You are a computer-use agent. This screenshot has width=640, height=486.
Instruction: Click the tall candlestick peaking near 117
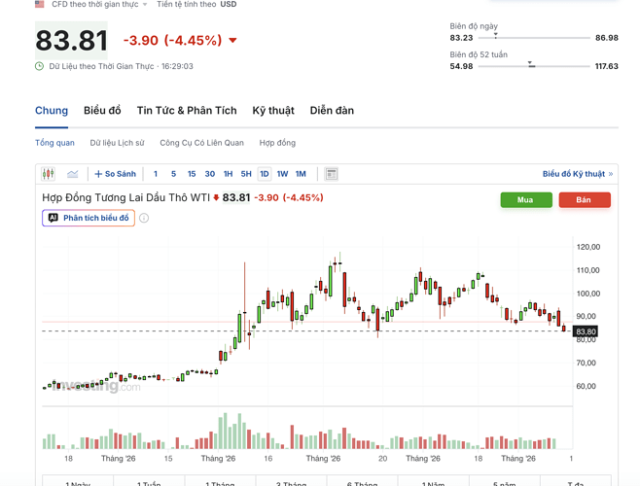click(x=340, y=261)
